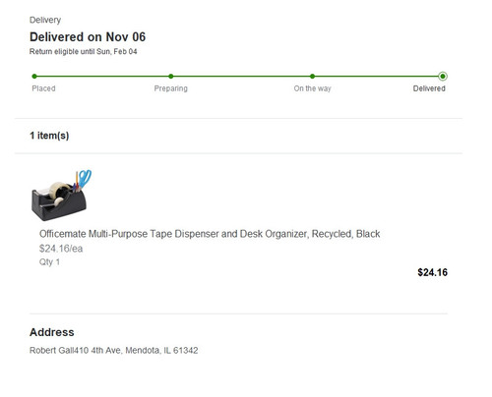492x397 pixels.
Task: Select the Preparing status label
Action: [171, 88]
